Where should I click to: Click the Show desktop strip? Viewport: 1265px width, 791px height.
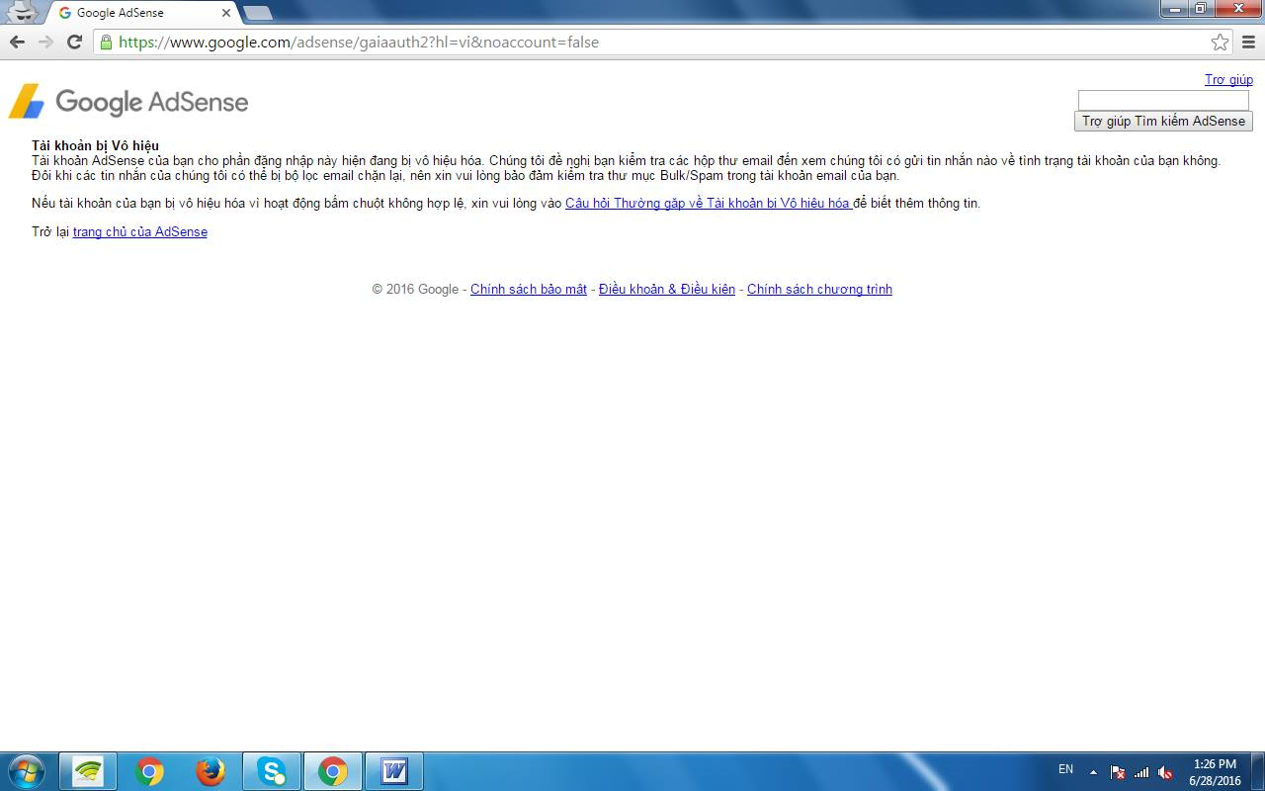(x=1257, y=771)
